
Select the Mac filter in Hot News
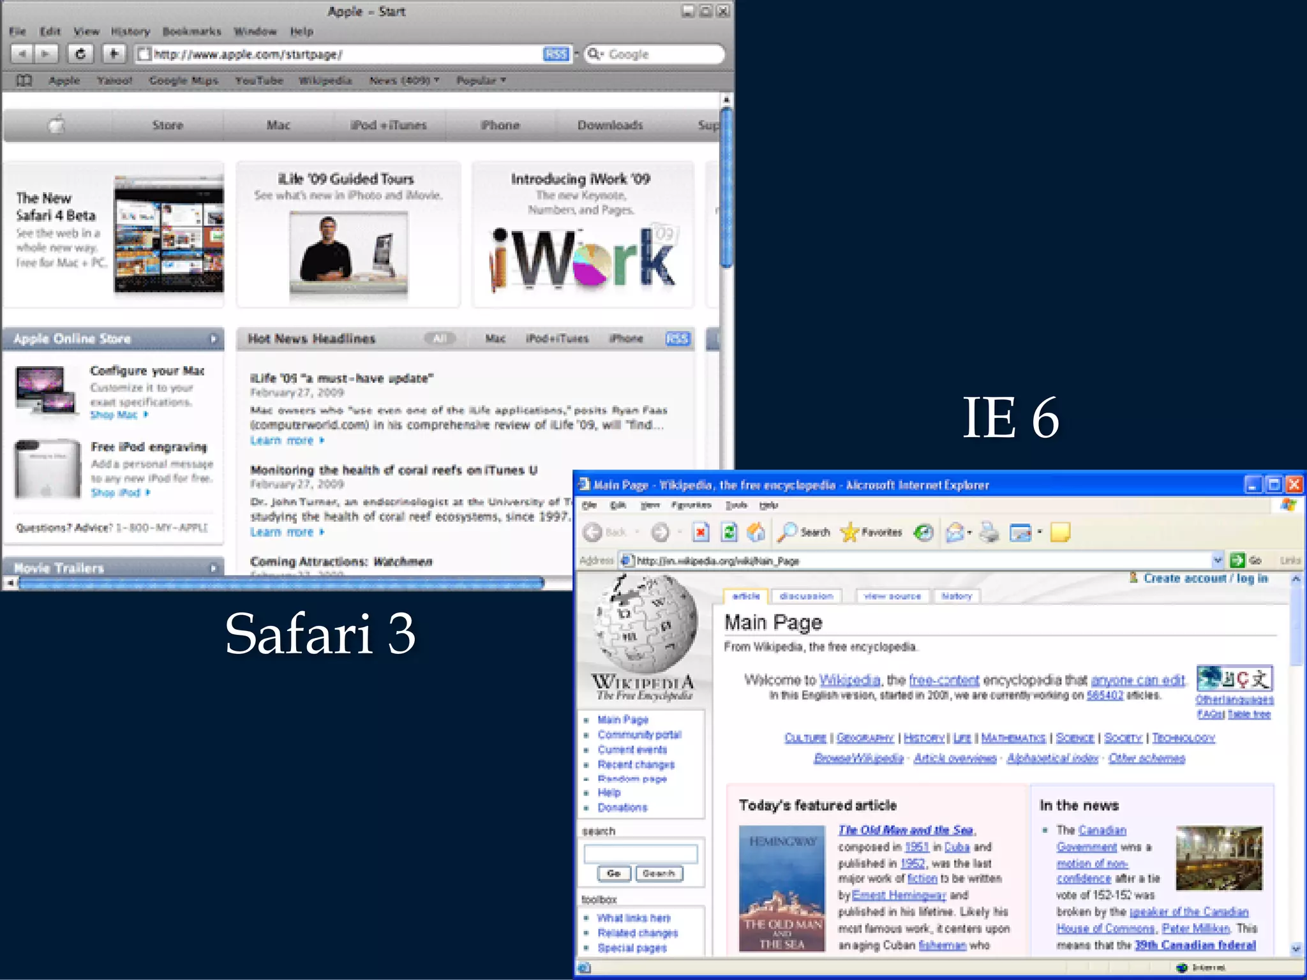click(x=495, y=338)
